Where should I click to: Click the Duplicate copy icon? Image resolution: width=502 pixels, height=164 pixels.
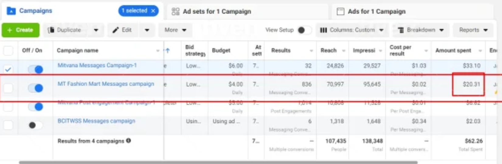tap(51, 30)
